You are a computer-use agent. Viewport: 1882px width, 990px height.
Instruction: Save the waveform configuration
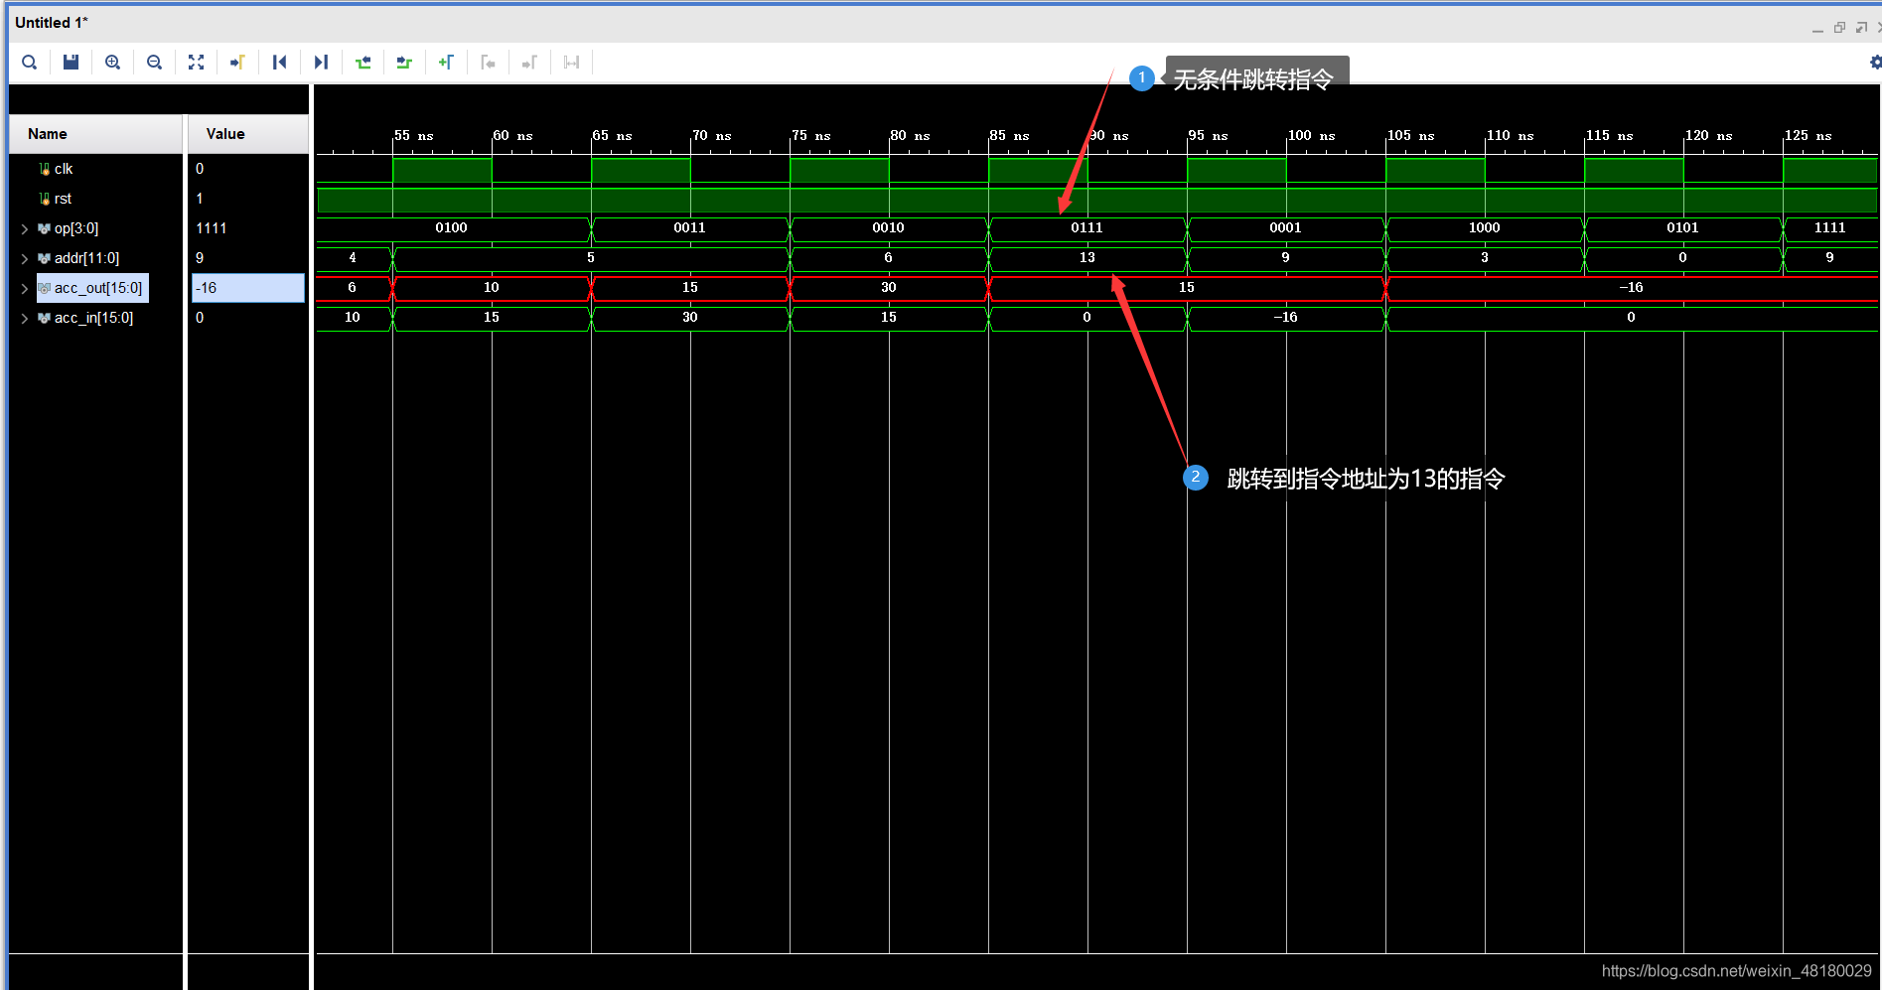coord(71,63)
